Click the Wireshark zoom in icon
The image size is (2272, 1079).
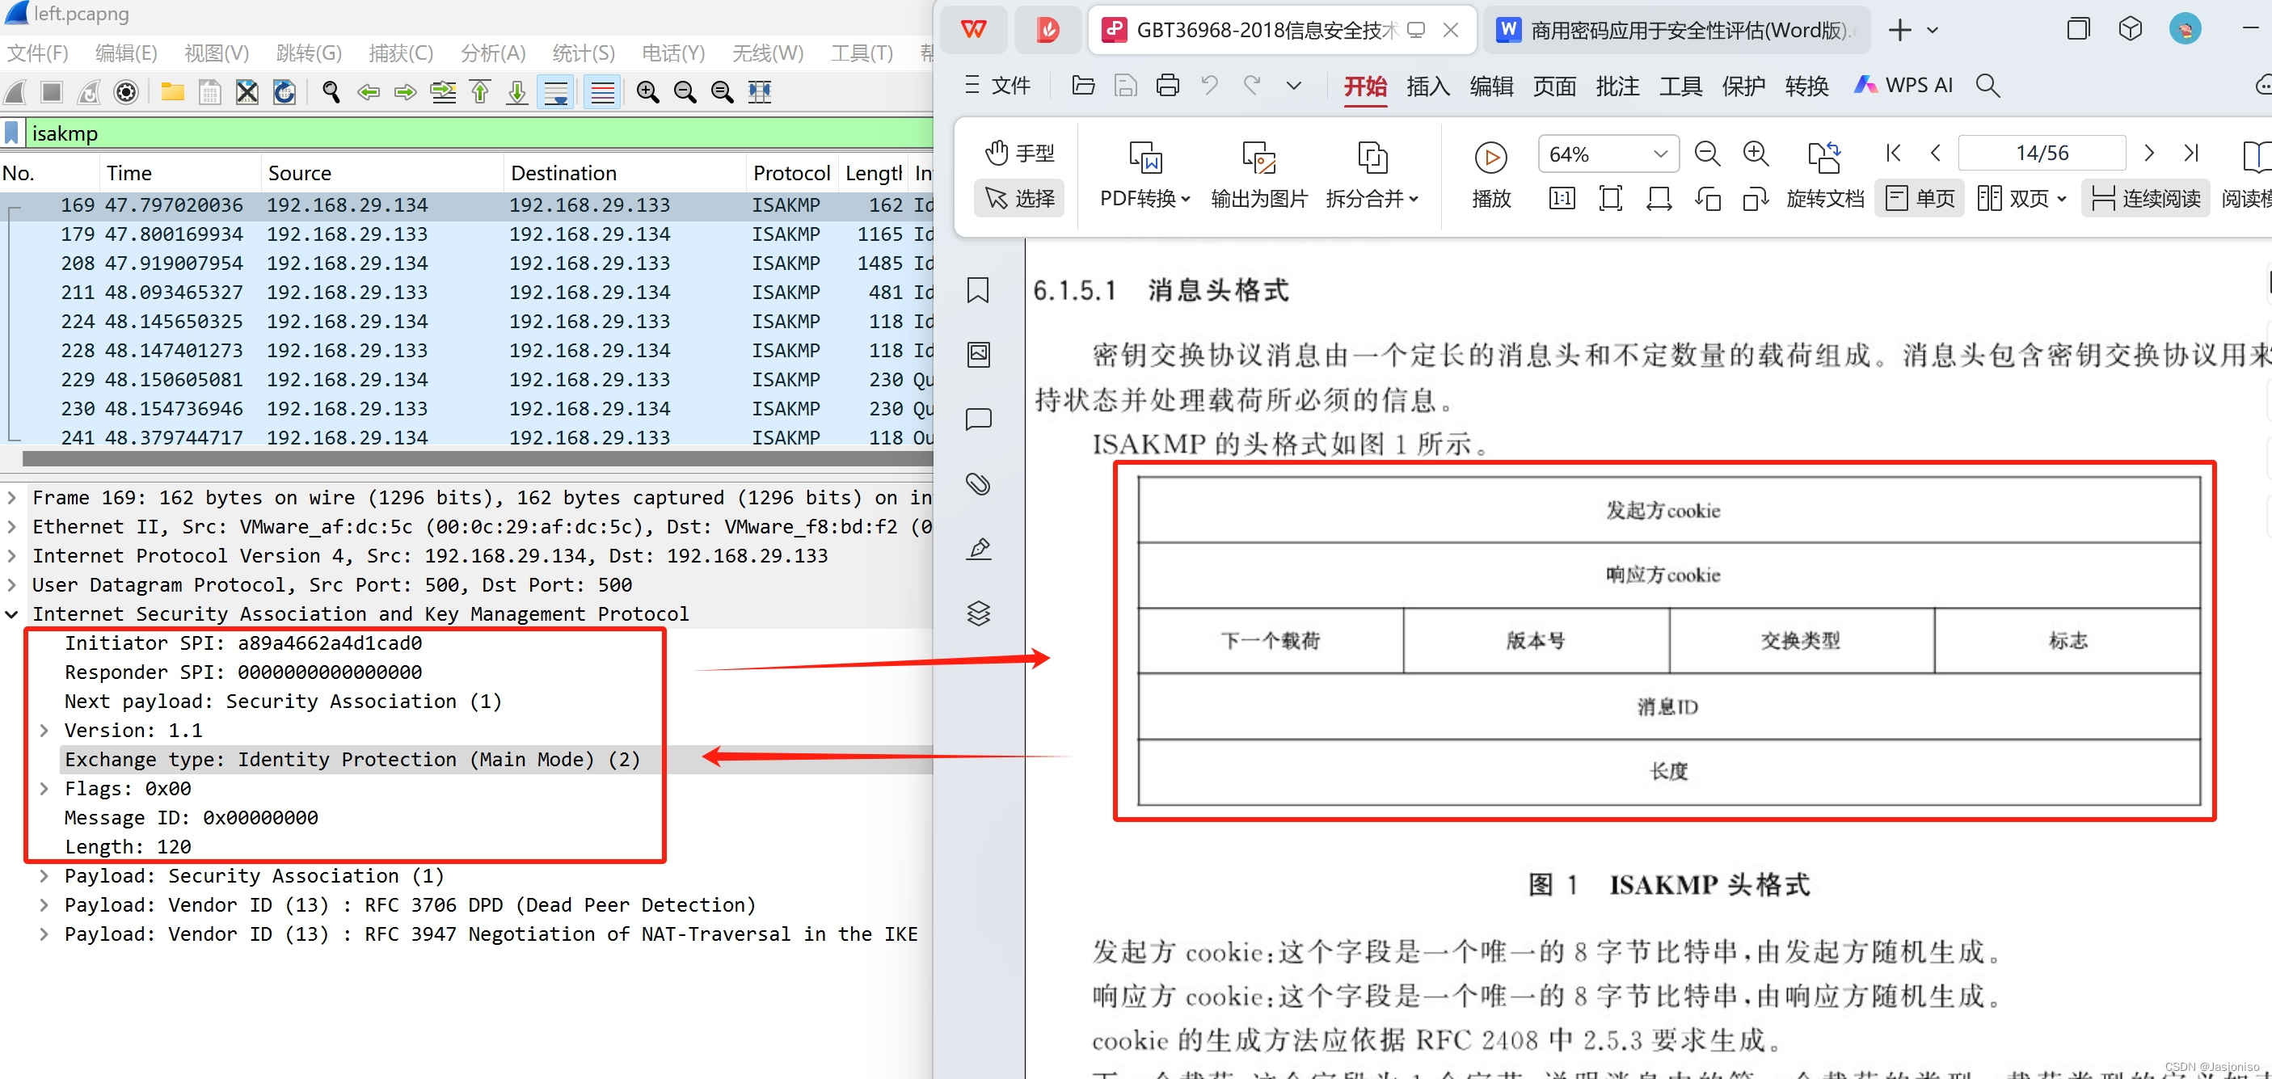click(647, 92)
